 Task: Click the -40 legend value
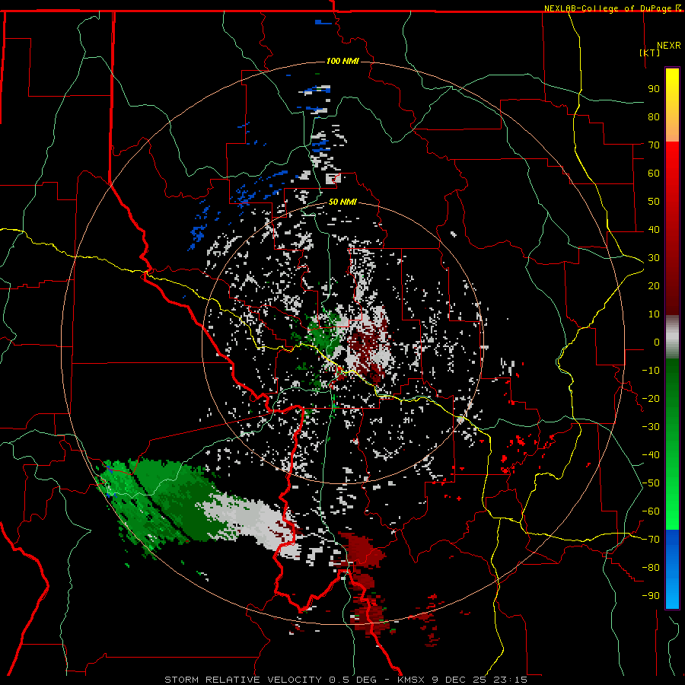click(651, 455)
